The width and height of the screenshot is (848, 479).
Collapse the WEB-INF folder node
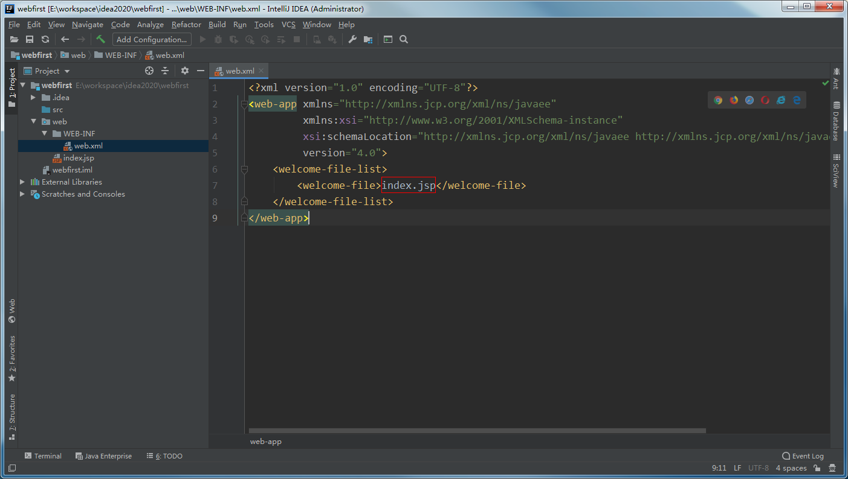tap(45, 134)
